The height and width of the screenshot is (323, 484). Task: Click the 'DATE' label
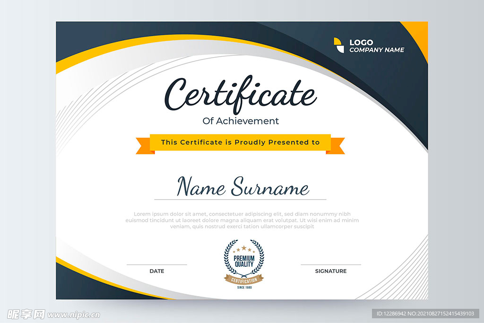pos(157,271)
